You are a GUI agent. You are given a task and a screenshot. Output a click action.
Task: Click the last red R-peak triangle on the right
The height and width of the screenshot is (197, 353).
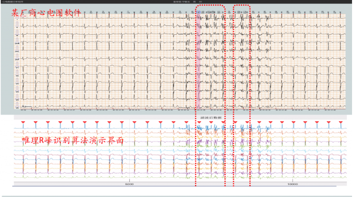[x=341, y=122]
